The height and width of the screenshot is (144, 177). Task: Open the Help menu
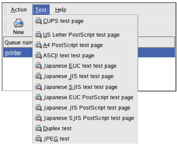click(x=60, y=10)
